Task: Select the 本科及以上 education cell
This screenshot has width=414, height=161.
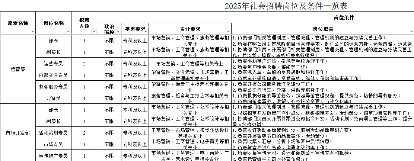Action: [x=135, y=110]
